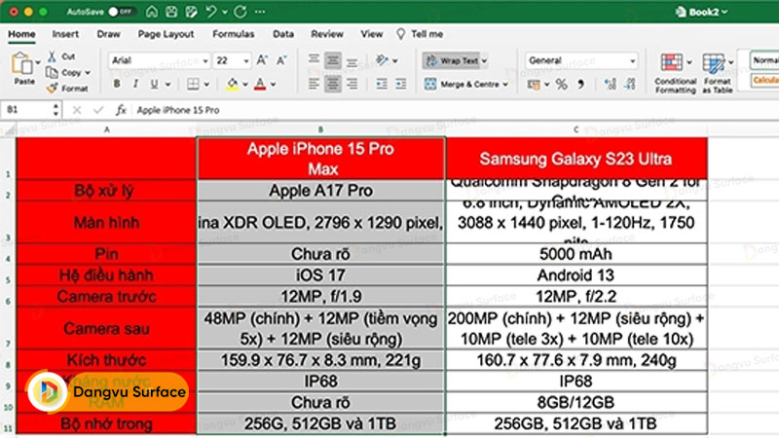Image resolution: width=779 pixels, height=438 pixels.
Task: Expand the Copy dropdown arrow
Action: [x=88, y=73]
